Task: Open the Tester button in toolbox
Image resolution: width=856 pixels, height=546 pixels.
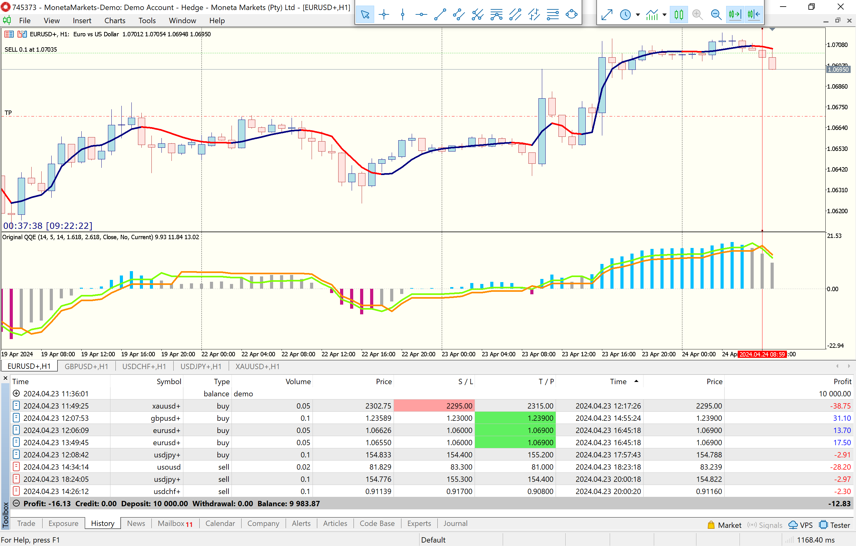Action: pos(834,525)
